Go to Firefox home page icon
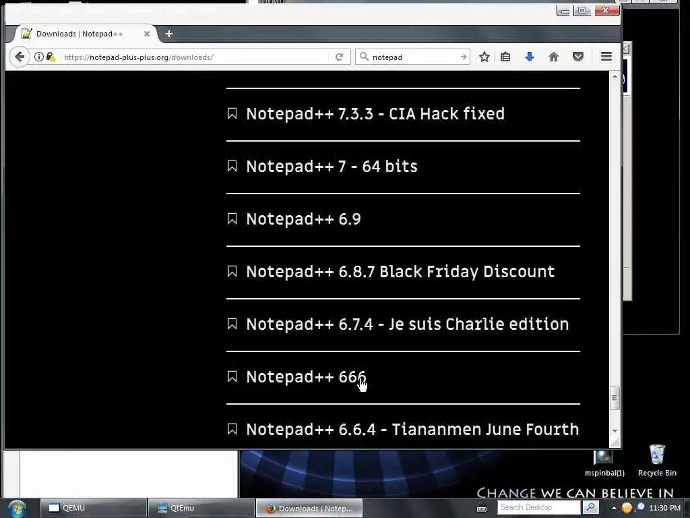 pyautogui.click(x=554, y=57)
